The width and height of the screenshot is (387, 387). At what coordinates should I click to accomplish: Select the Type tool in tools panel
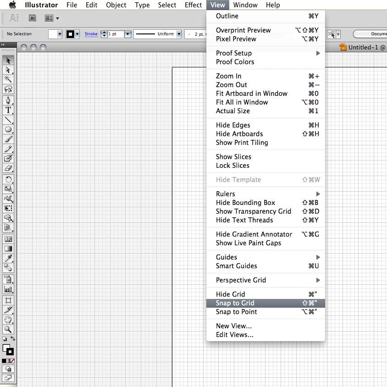(x=8, y=110)
